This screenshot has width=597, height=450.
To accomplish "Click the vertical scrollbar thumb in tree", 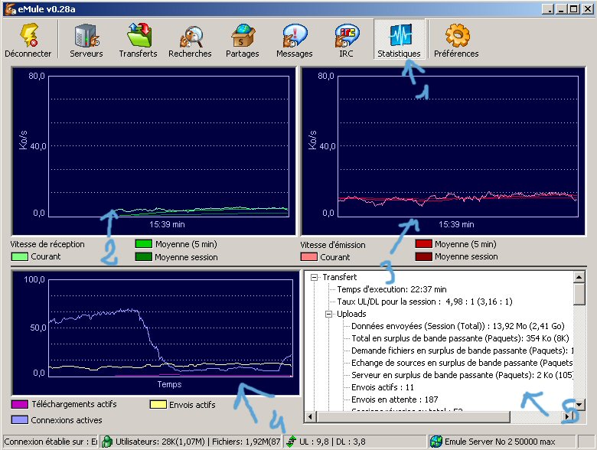I will [579, 294].
